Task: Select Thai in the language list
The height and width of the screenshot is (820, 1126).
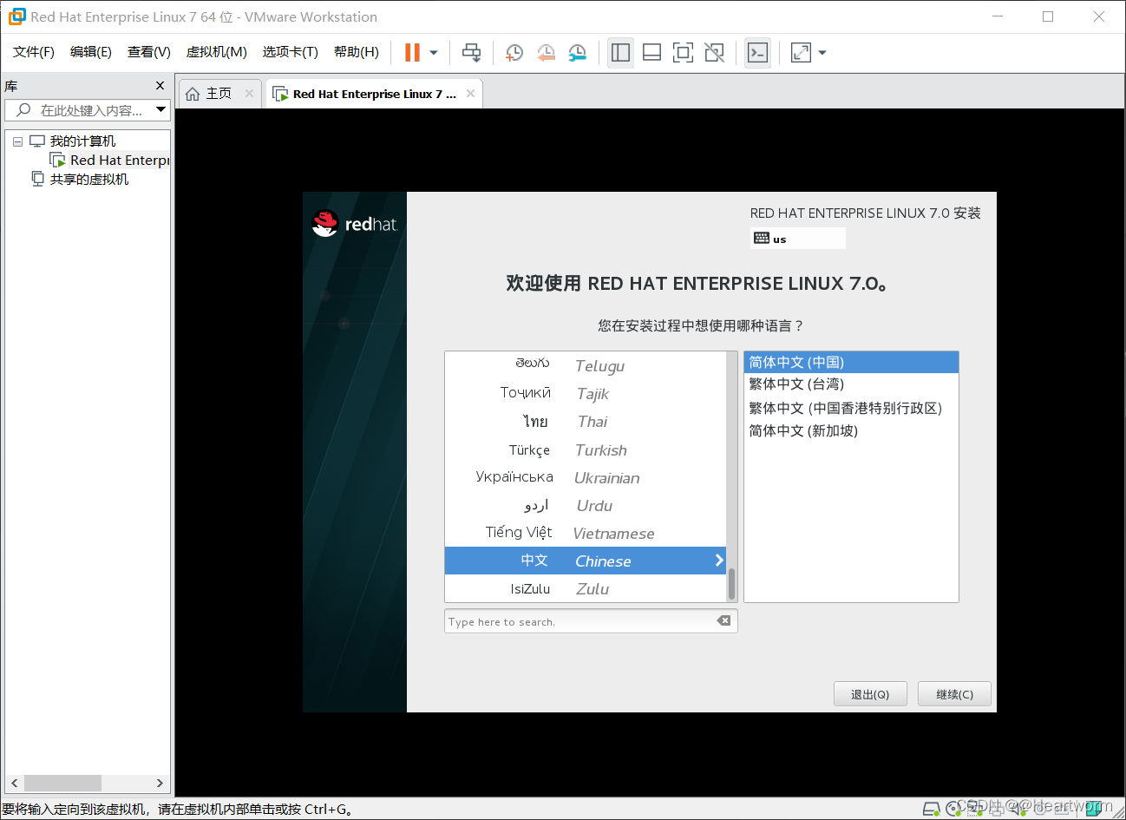Action: pos(586,421)
